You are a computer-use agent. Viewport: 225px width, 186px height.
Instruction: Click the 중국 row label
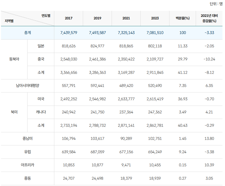pyautogui.click(x=41, y=59)
